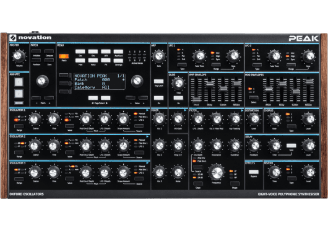The height and width of the screenshot is (230, 328).
Task: Switch mod envelope with Select button
Action: click(x=254, y=97)
